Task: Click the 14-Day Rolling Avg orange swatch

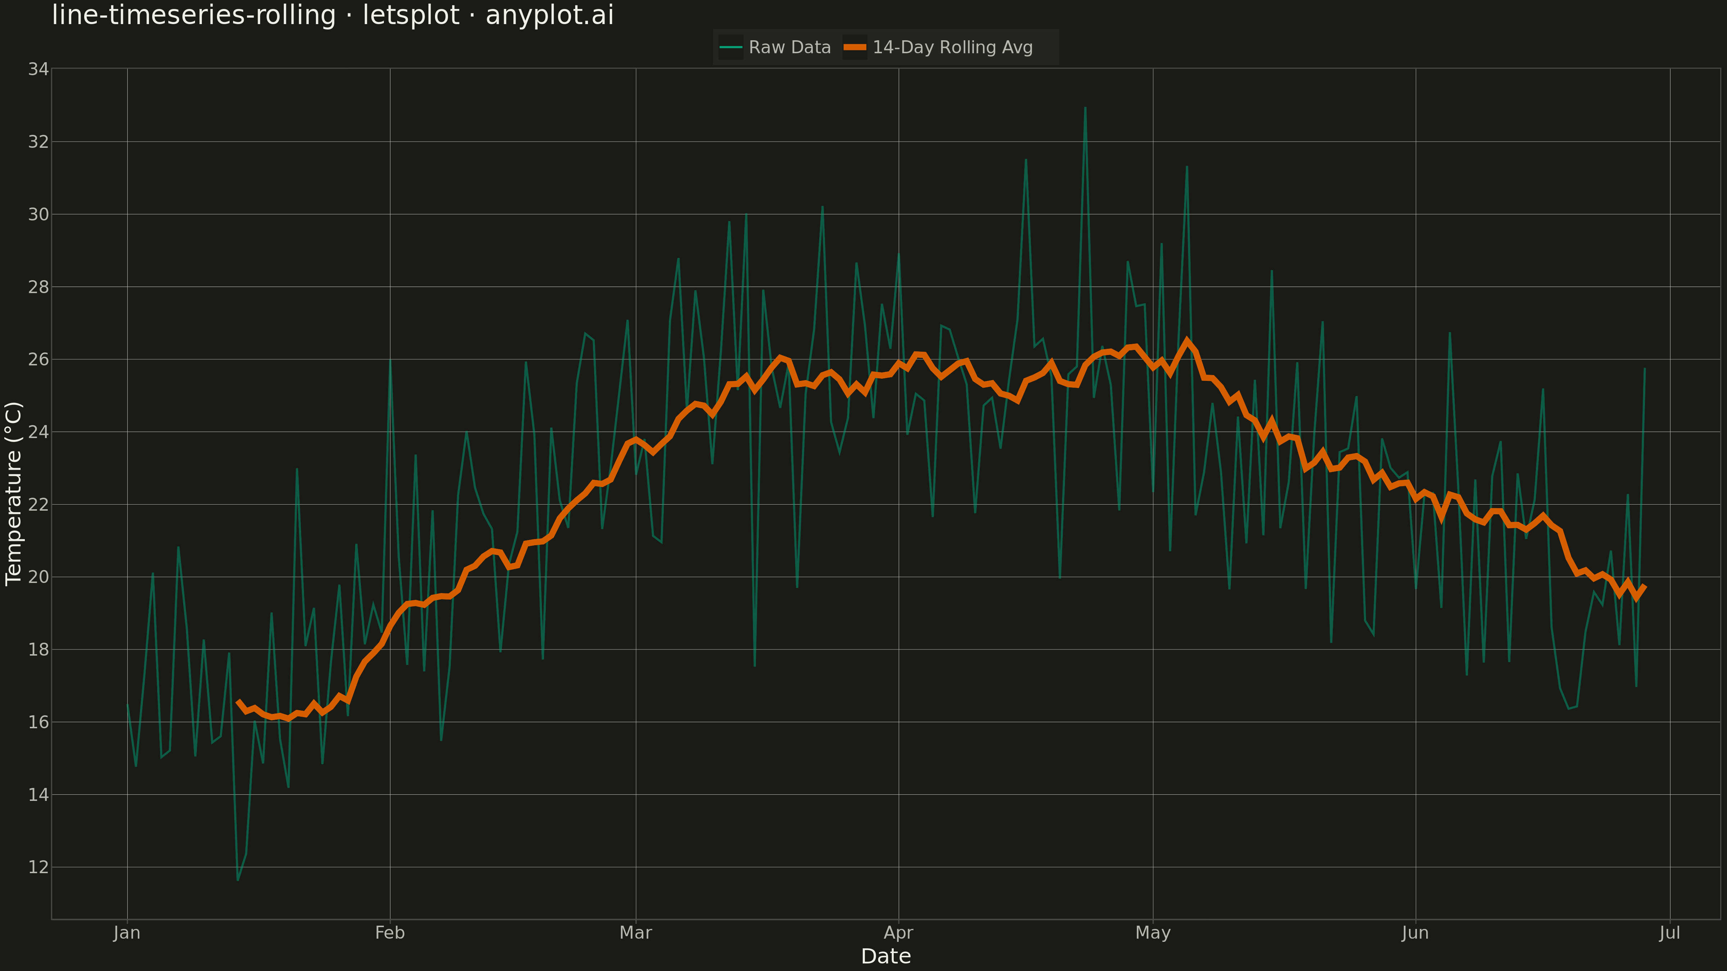Action: coord(855,47)
